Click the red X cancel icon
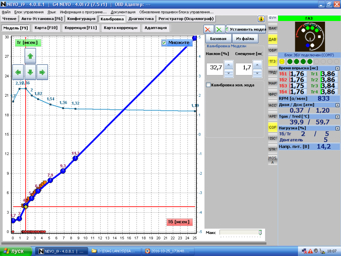The image size is (341, 256). pyautogui.click(x=209, y=30)
